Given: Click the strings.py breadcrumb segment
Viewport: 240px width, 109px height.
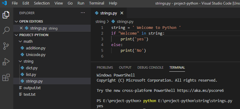Looking at the screenshot, I should click(125, 22).
